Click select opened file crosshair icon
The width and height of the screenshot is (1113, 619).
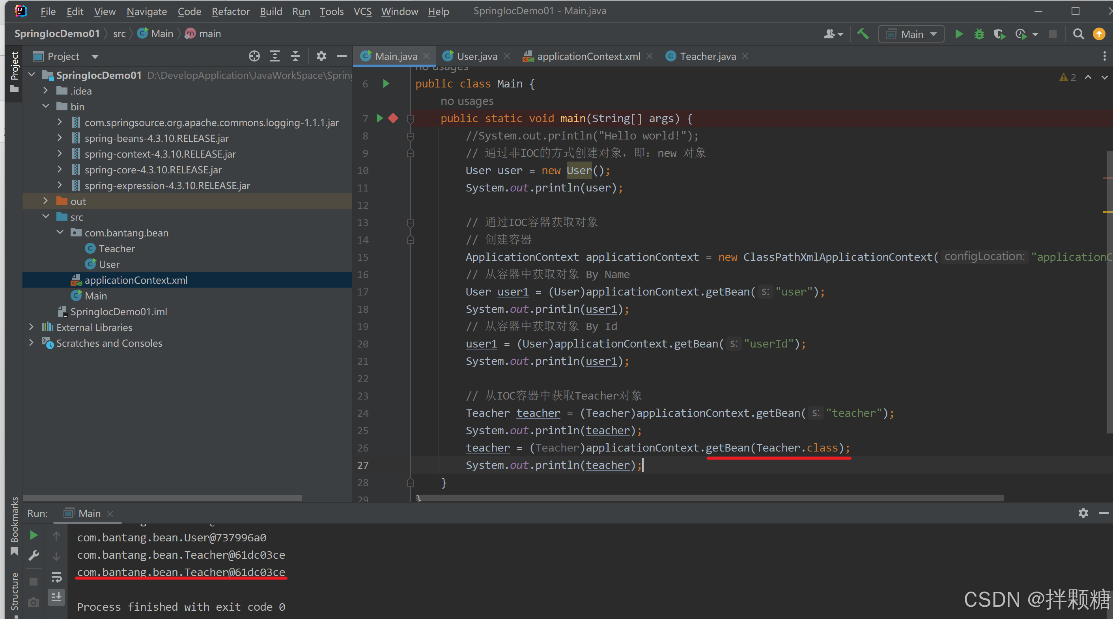[254, 56]
